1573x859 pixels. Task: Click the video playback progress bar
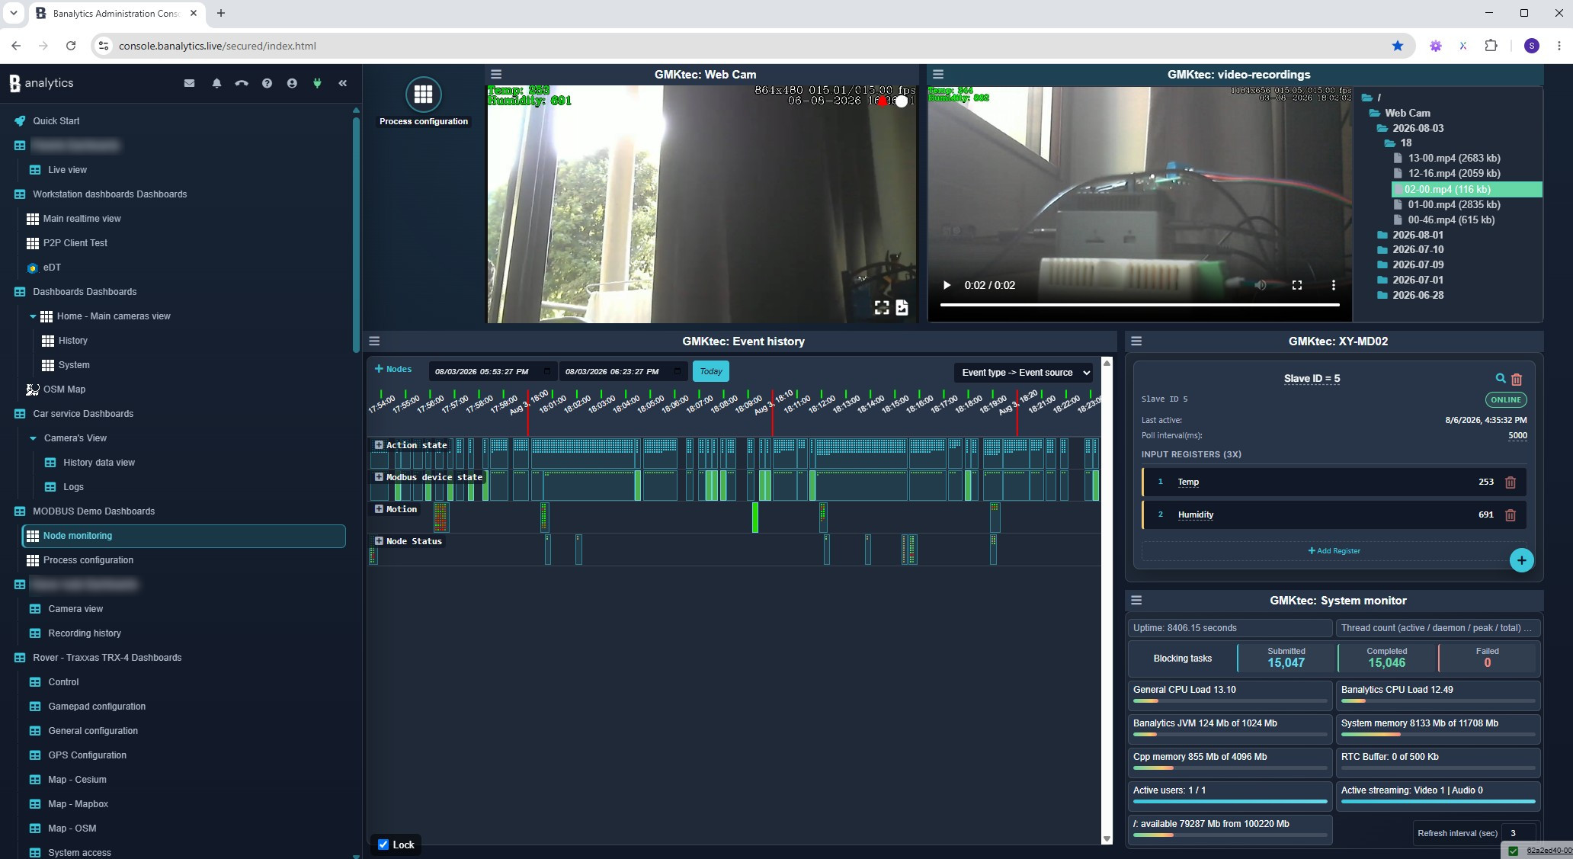(1139, 305)
